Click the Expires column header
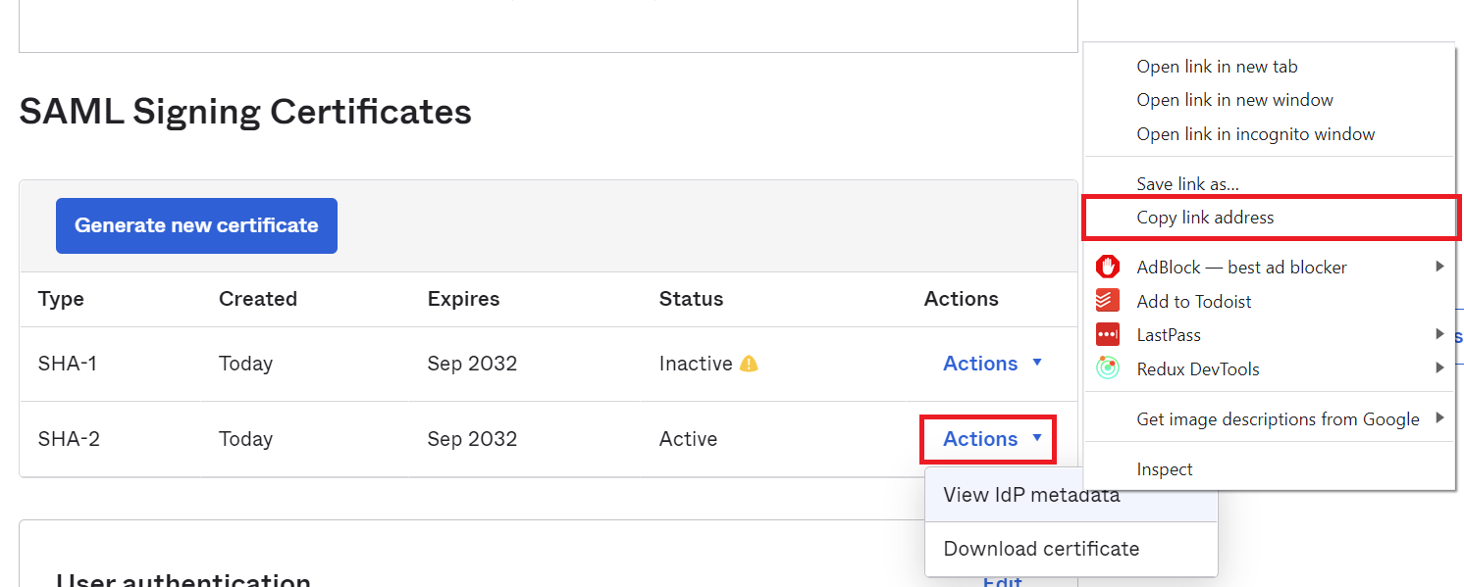This screenshot has width=1464, height=587. pos(463,299)
